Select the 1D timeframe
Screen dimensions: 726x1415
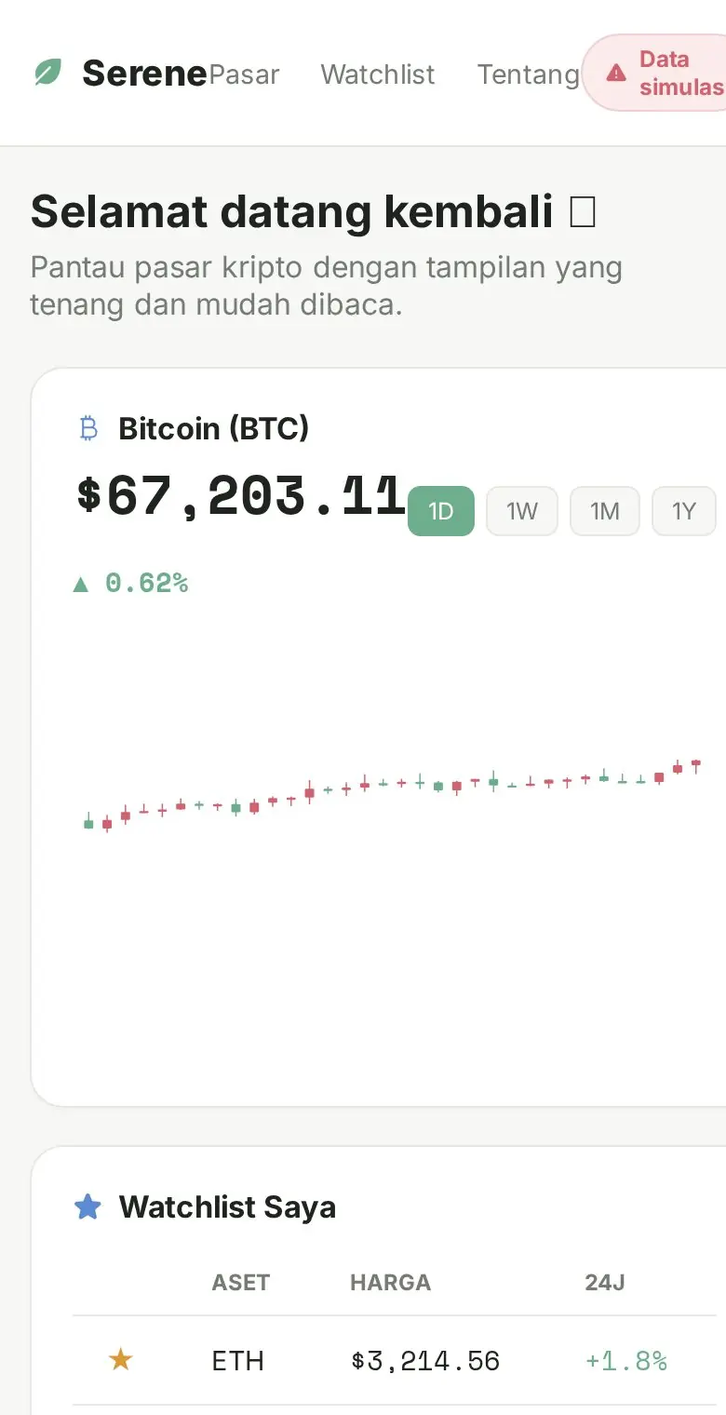pos(441,511)
